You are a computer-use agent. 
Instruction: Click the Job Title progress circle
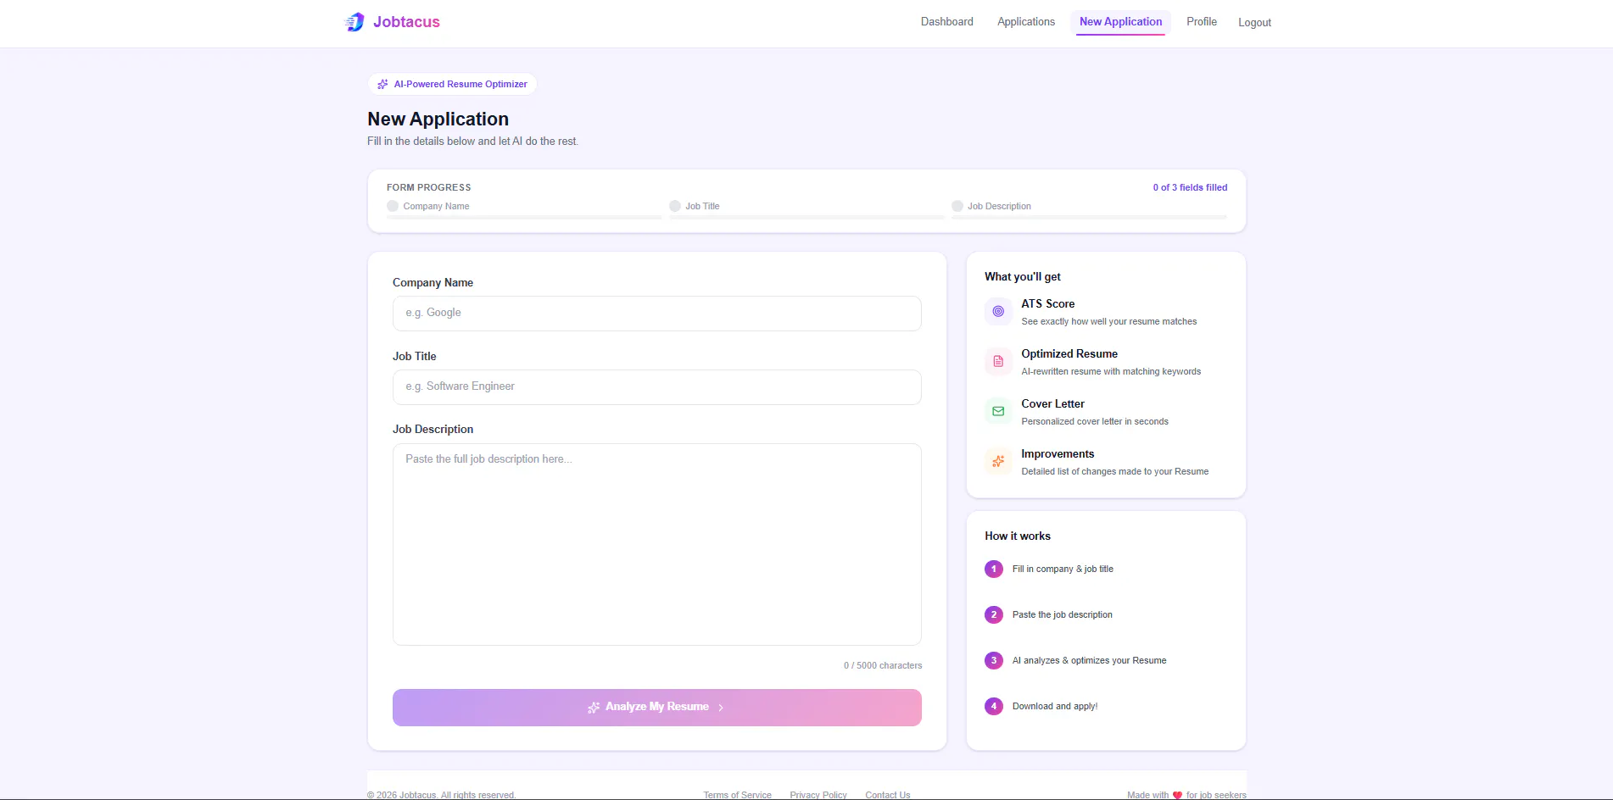[675, 206]
